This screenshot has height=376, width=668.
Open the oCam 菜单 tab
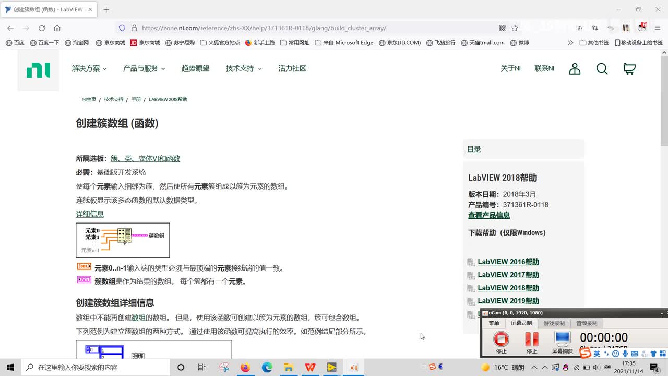(x=494, y=323)
